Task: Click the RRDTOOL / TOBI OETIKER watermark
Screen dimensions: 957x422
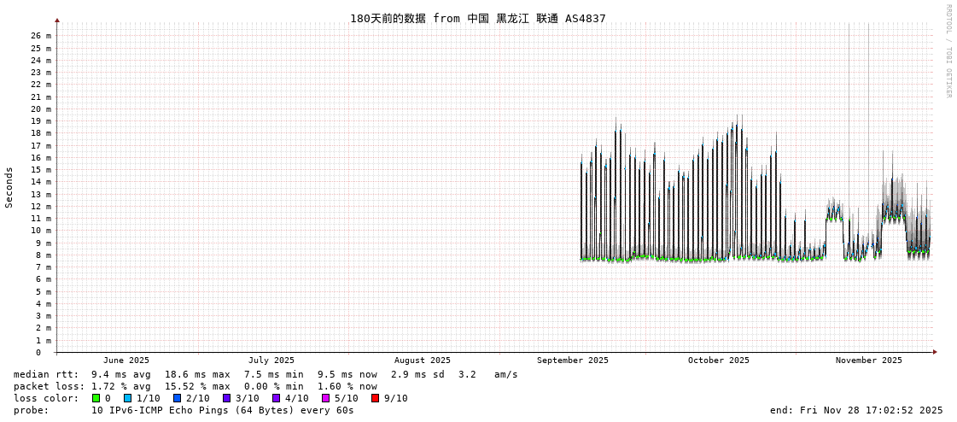Action: pyautogui.click(x=948, y=51)
